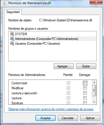The image size is (104, 125).
Task: Click the Administradores group icon
Action: [12, 39]
